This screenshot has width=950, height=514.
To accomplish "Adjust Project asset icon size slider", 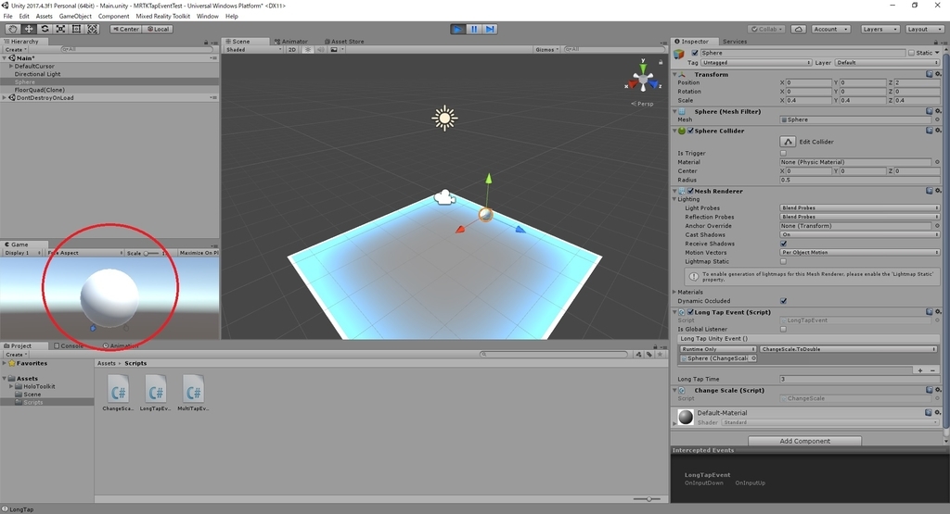I will [648, 499].
